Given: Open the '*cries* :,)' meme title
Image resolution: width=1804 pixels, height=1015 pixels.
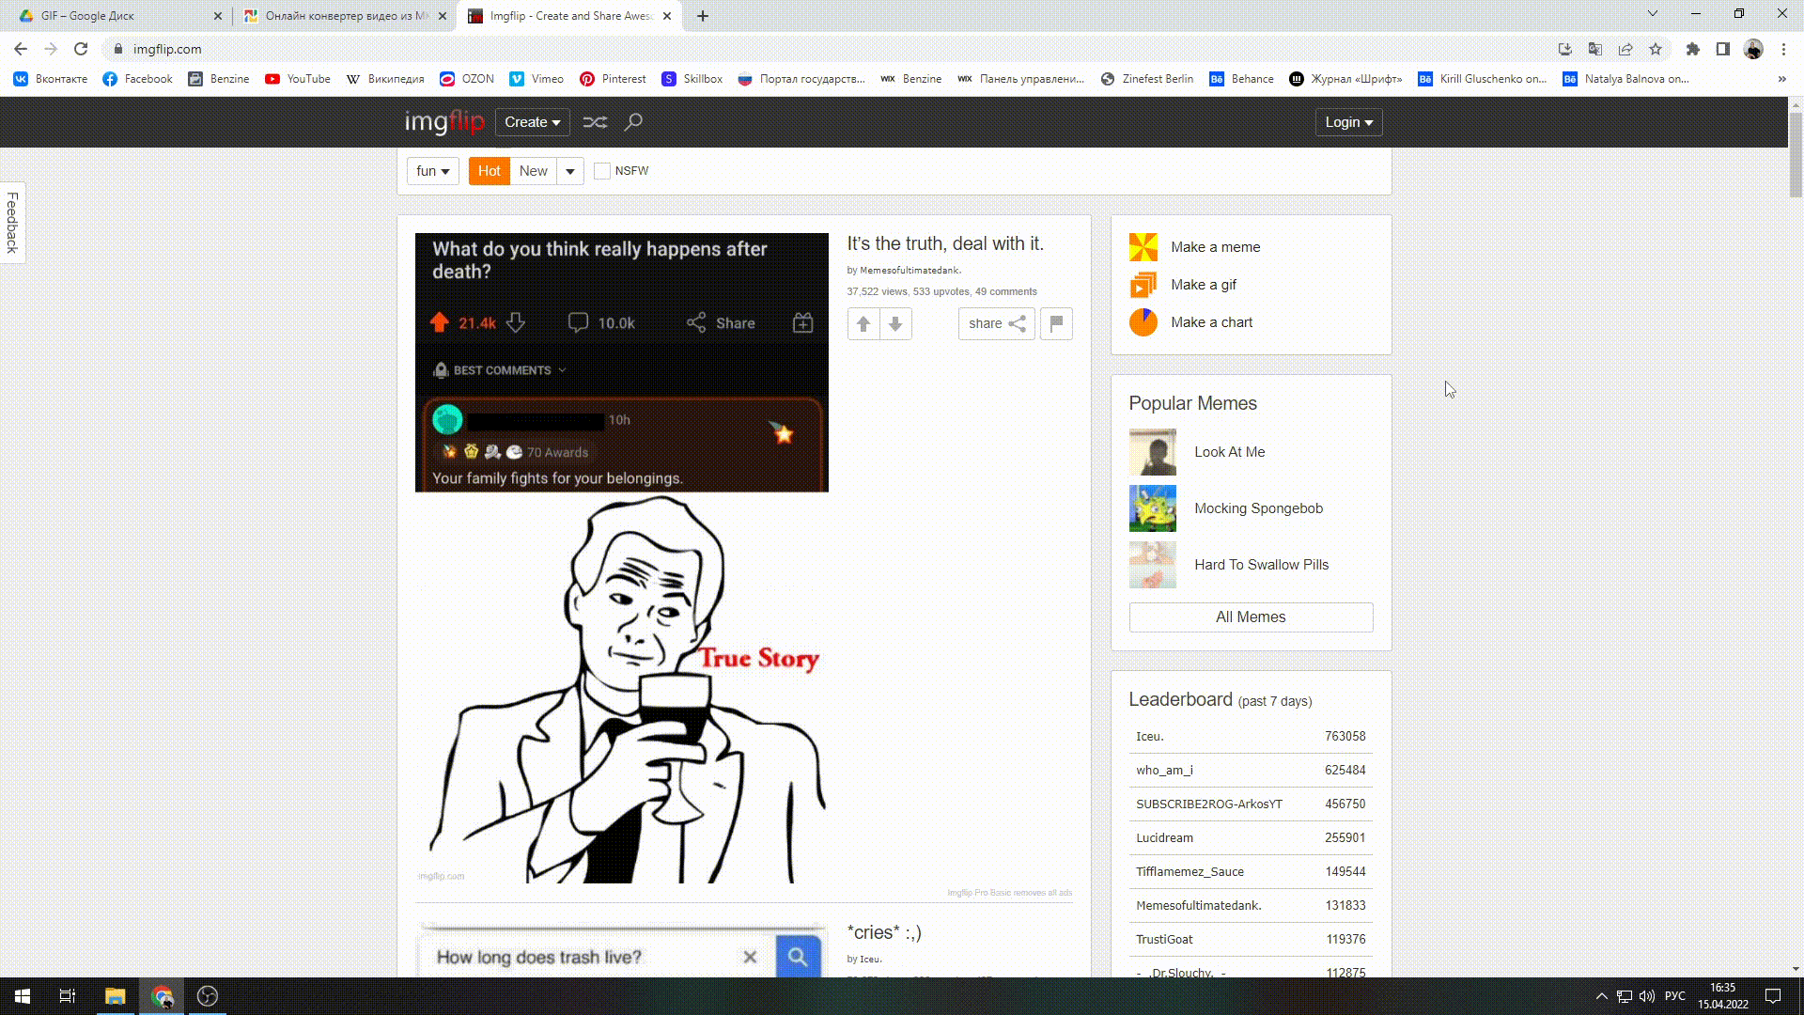Looking at the screenshot, I should pos(884,933).
